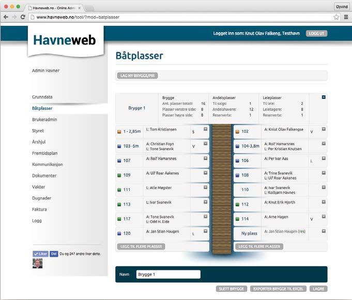Image resolution: width=352 pixels, height=300 pixels.
Task: Open options icon for berth 114
Action: click(324, 217)
